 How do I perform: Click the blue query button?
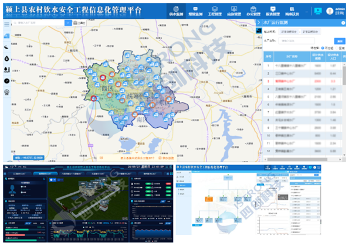pos(339,40)
